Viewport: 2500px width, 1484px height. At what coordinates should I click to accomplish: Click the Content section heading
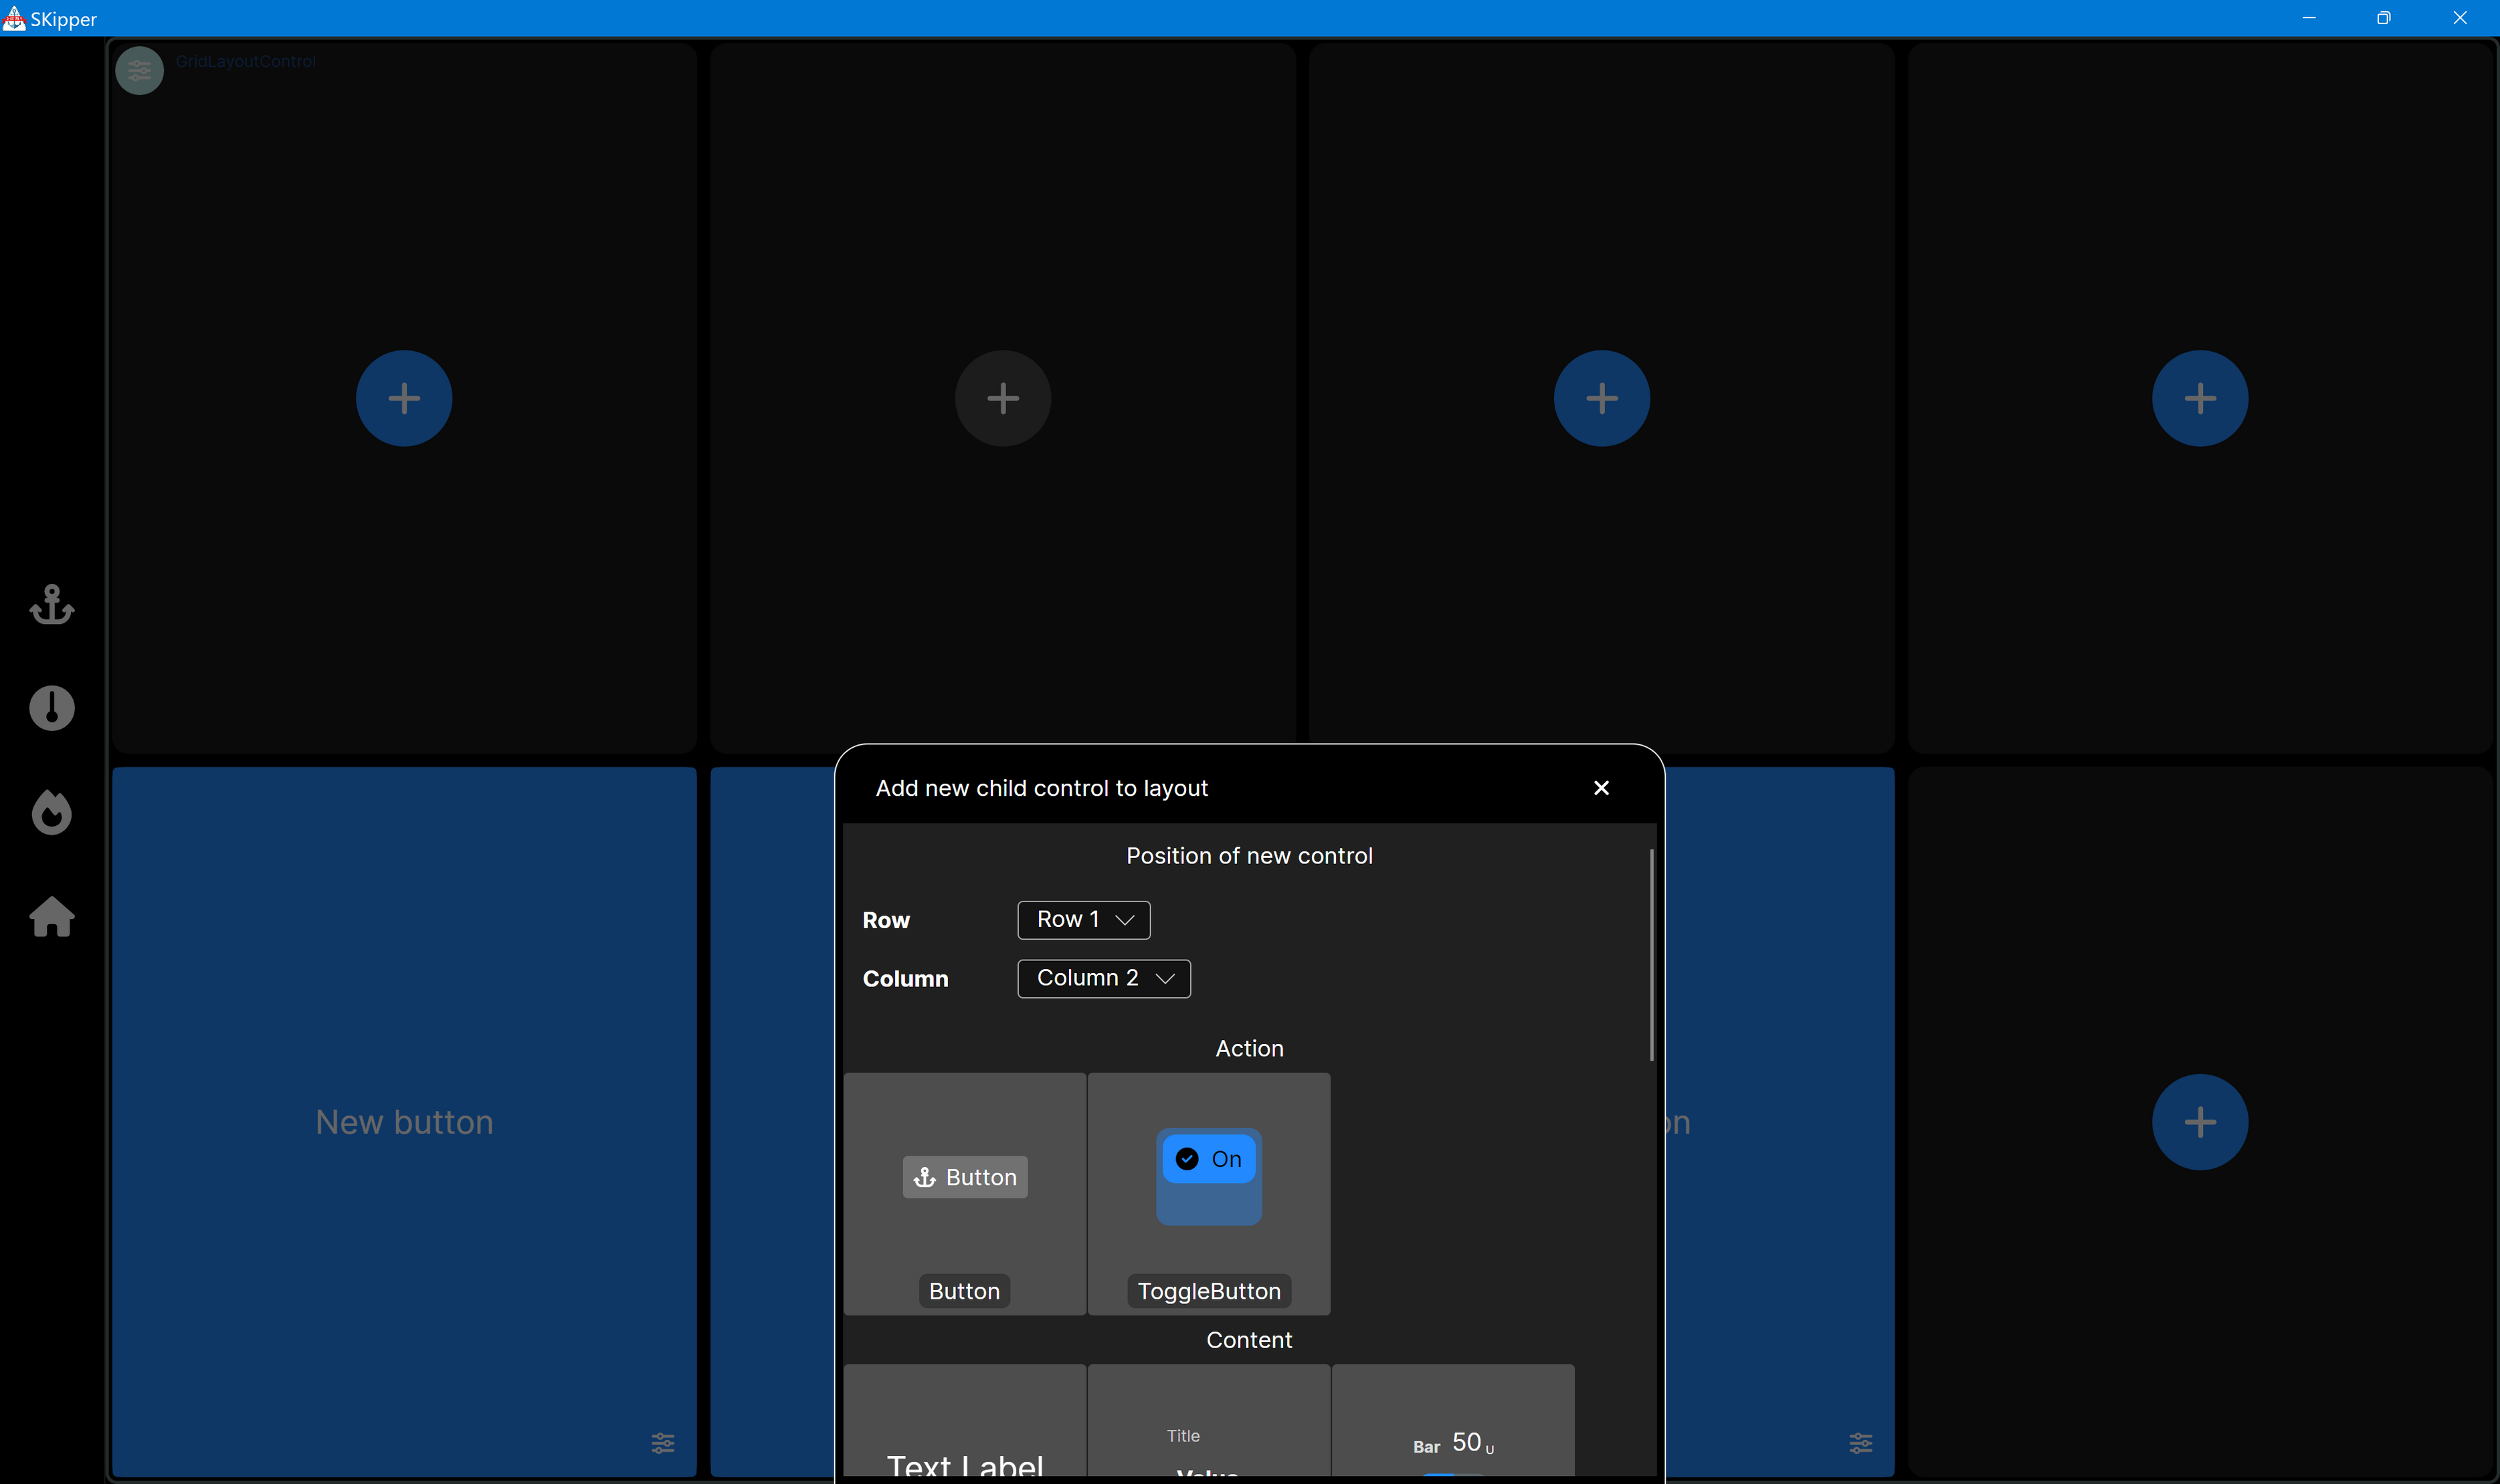tap(1249, 1340)
